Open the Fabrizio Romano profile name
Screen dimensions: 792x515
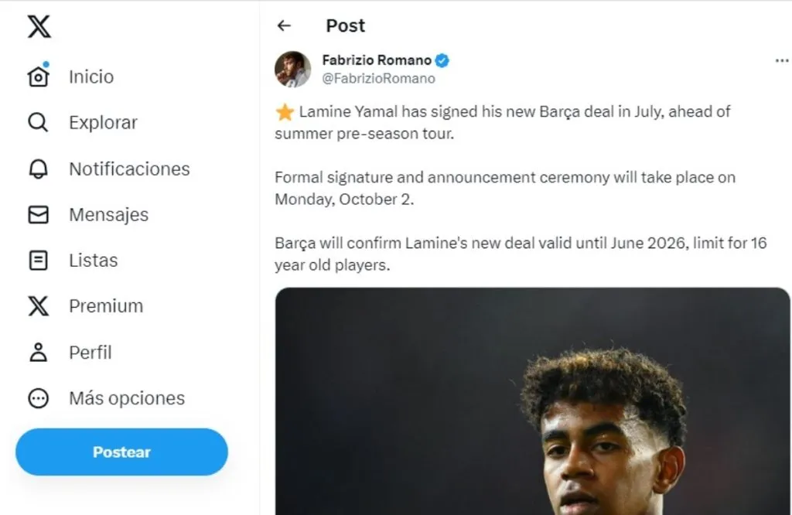point(377,60)
